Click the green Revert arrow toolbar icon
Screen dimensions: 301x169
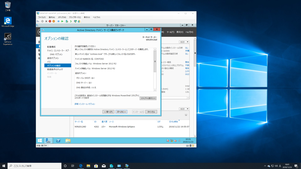(71, 21)
